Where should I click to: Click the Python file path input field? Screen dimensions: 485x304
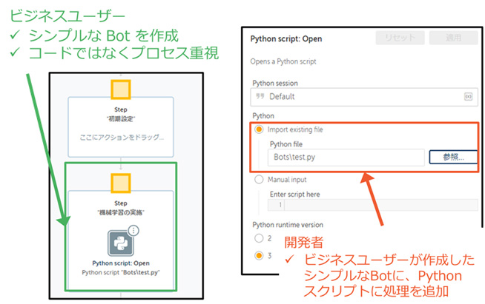click(346, 158)
